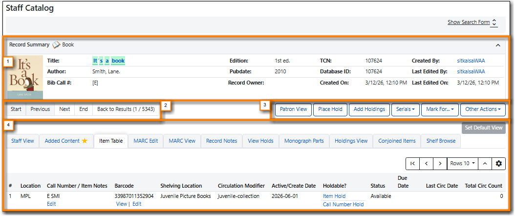Image resolution: width=515 pixels, height=216 pixels.
Task: Click Edit link beside barcode View
Action: coord(137,204)
